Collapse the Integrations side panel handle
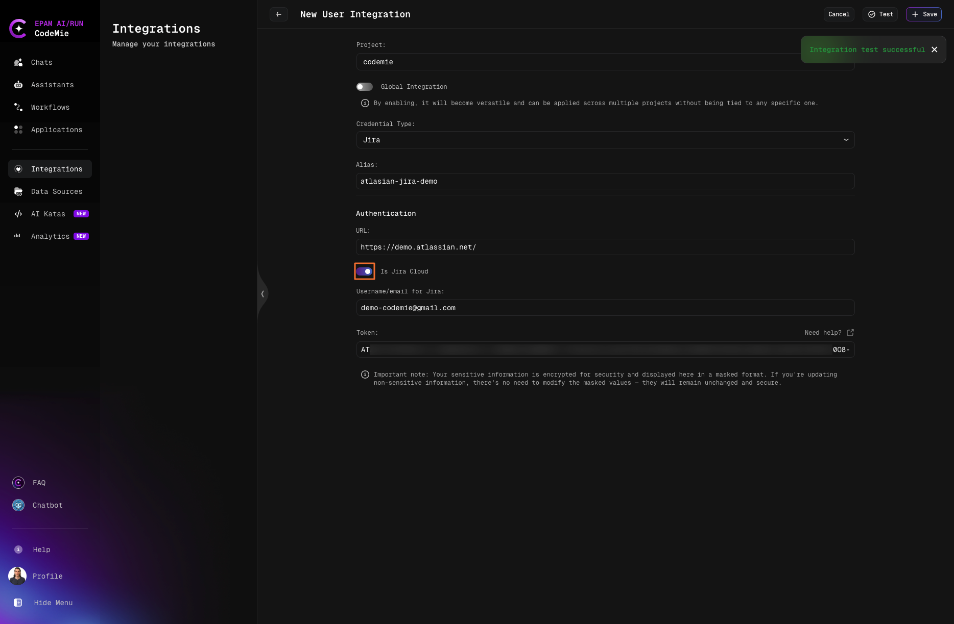 pyautogui.click(x=263, y=294)
